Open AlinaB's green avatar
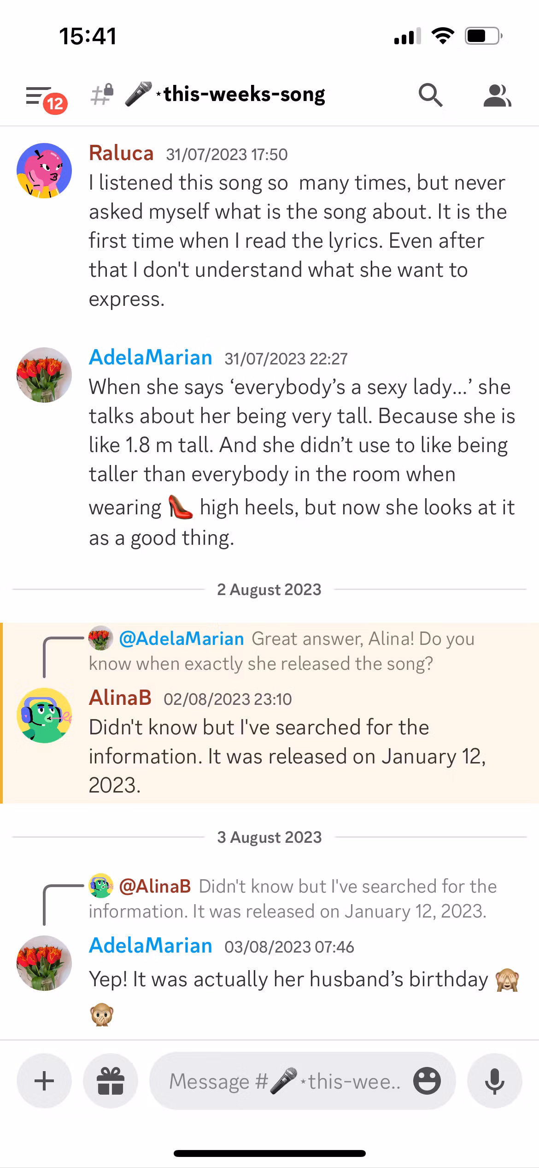 44,715
